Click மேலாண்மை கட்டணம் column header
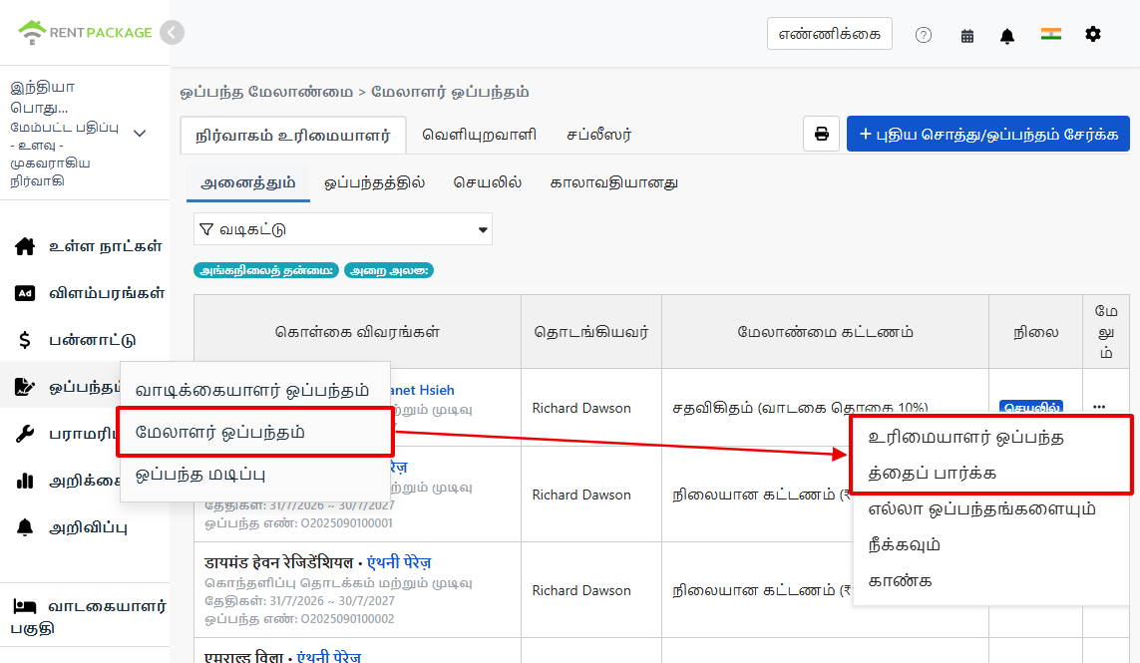 point(825,331)
